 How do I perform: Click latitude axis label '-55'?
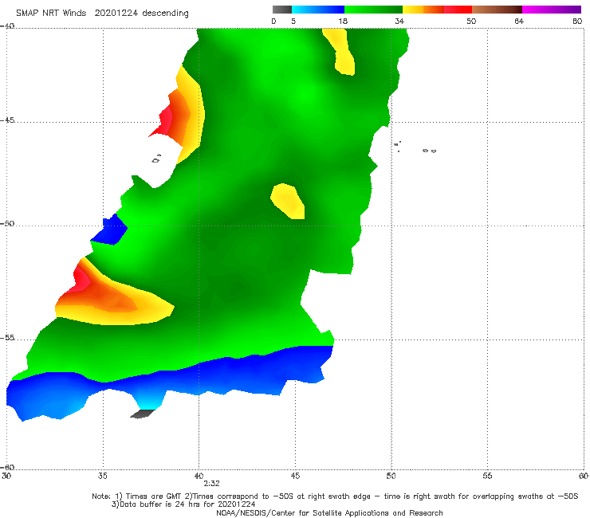point(7,337)
